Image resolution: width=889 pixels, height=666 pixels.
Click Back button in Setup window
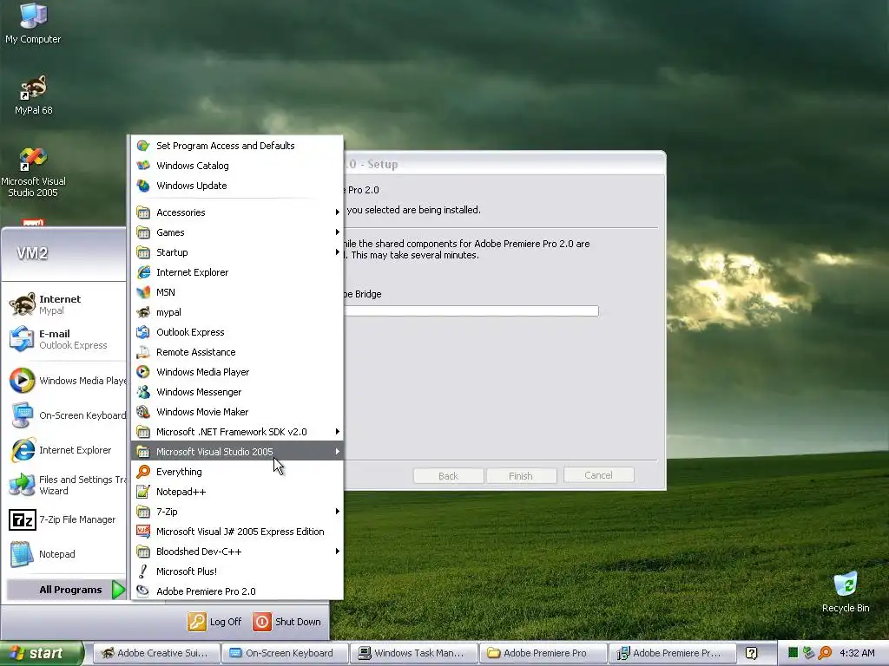tap(449, 476)
